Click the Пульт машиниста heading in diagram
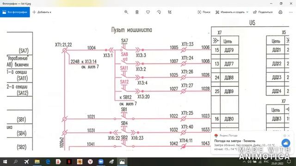Screen dimensions: 296x166 [131, 30]
